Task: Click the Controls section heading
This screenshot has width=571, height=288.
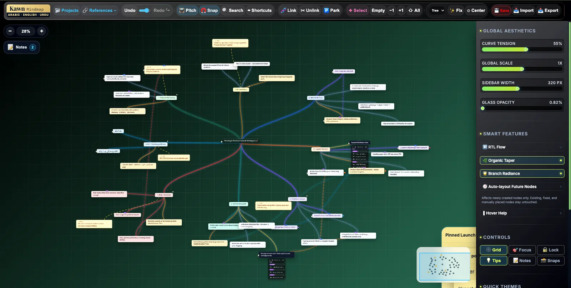Action: (x=497, y=237)
